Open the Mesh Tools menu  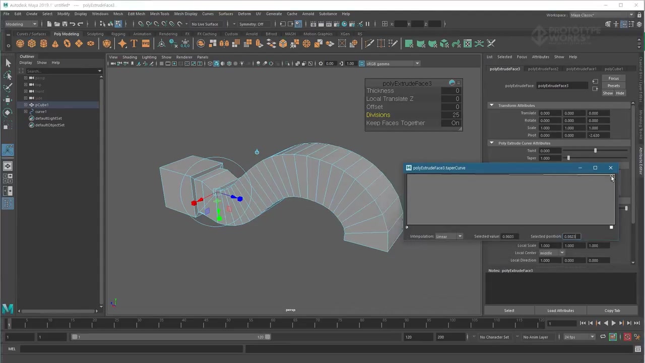(159, 14)
